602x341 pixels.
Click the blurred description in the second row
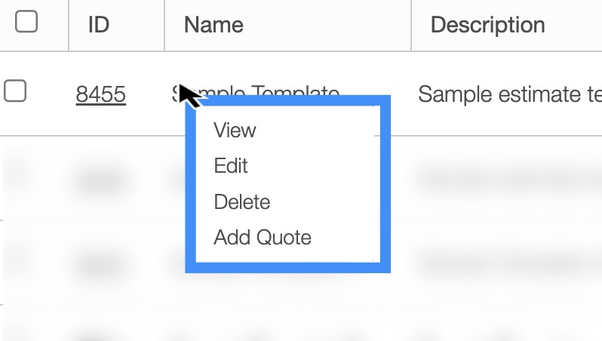click(505, 179)
